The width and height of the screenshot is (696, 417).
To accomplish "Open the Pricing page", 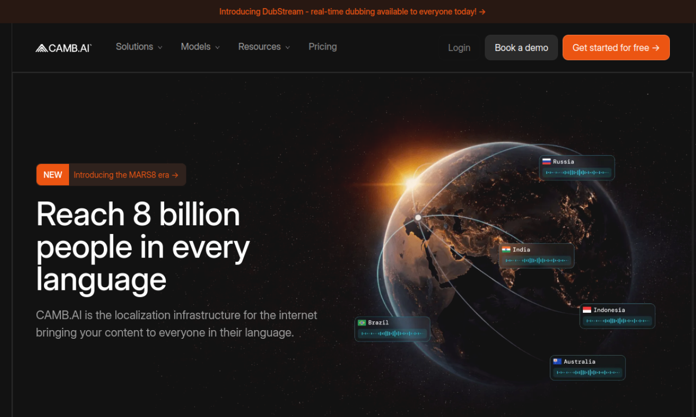I will [323, 47].
